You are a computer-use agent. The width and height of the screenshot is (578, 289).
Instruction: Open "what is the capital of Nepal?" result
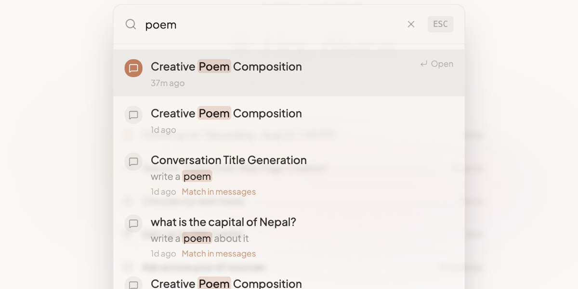click(289, 236)
